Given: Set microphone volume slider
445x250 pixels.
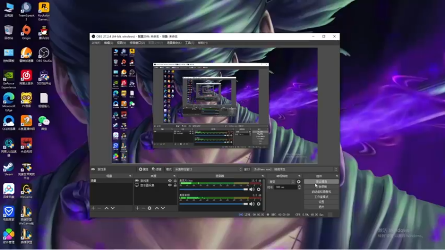Looking at the screenshot, I should [x=214, y=189].
